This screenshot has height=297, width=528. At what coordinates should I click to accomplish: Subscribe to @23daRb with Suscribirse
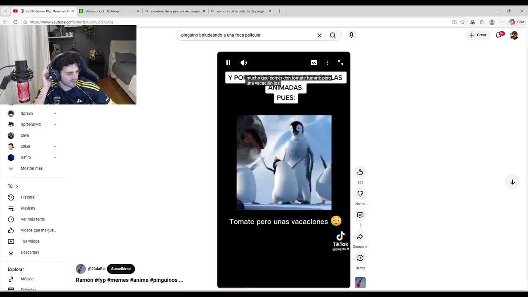pos(121,269)
